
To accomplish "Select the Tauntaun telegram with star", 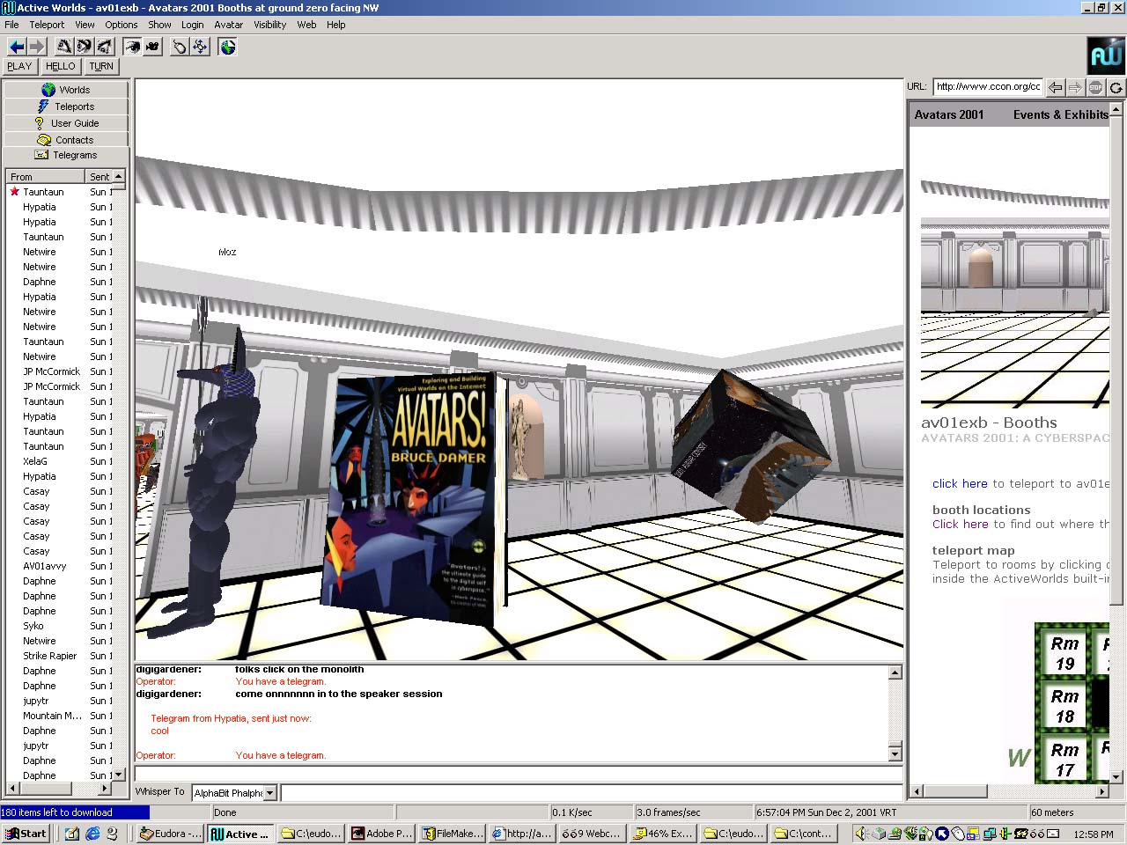I will [43, 192].
